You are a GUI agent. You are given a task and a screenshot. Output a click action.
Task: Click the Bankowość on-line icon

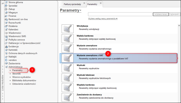[6, 19]
